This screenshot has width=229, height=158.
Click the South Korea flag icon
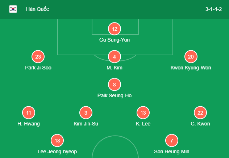pyautogui.click(x=13, y=9)
